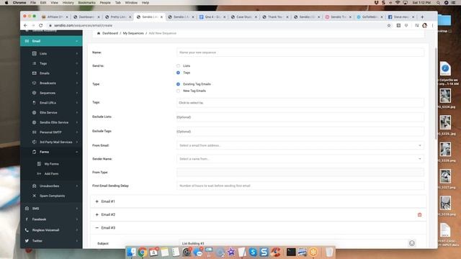Click the Twitter bird icon in sidebar

(x=27, y=241)
